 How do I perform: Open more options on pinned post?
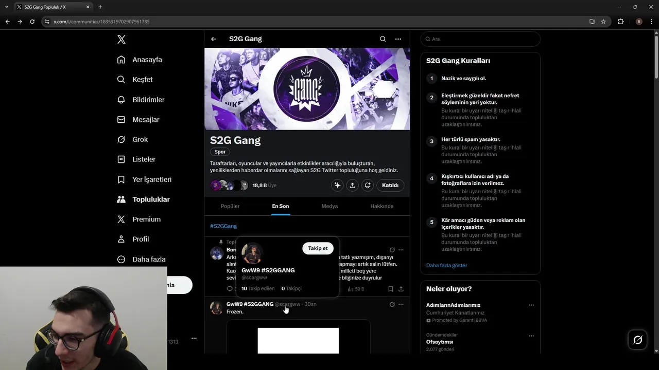click(x=401, y=250)
